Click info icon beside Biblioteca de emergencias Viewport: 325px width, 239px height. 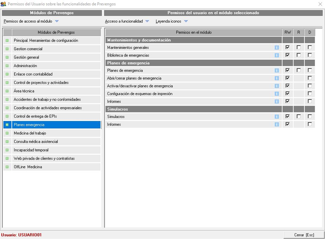pos(277,55)
